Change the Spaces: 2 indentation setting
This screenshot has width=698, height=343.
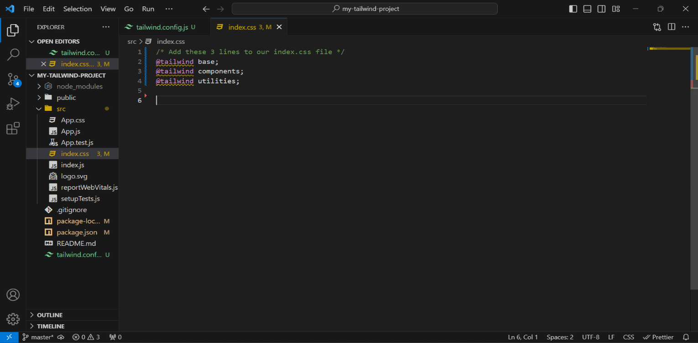560,337
